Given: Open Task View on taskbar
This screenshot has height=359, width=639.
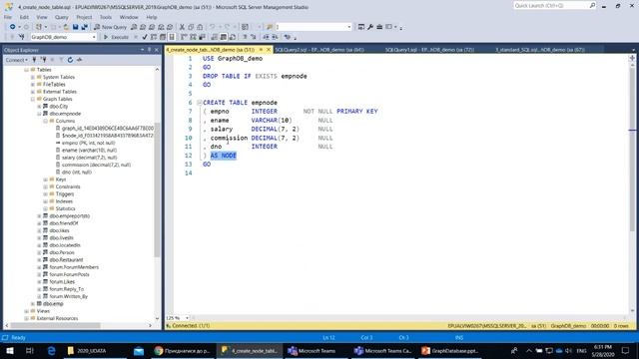Looking at the screenshot, I should [29, 350].
